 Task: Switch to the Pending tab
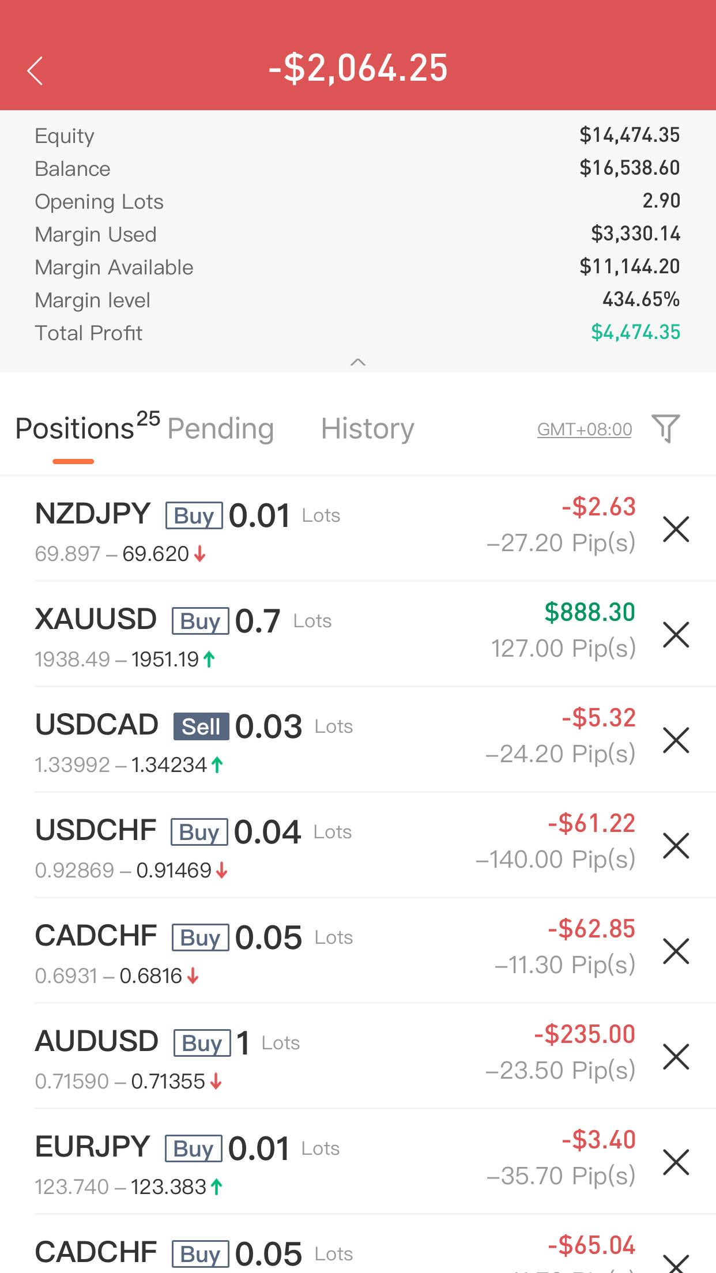220,429
